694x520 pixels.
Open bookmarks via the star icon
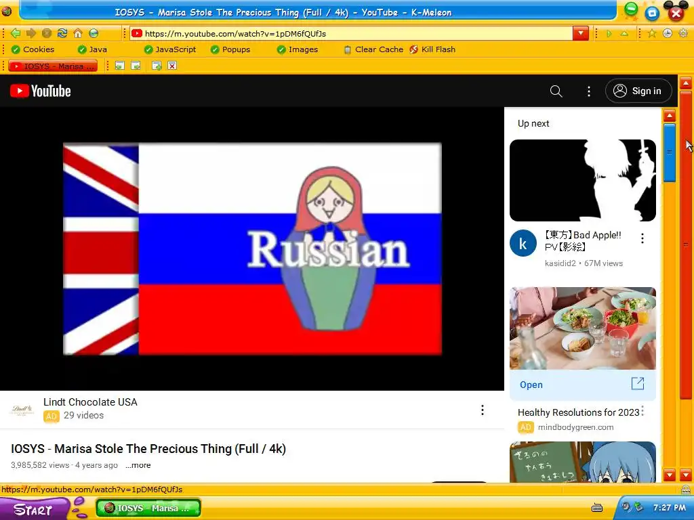pyautogui.click(x=651, y=33)
